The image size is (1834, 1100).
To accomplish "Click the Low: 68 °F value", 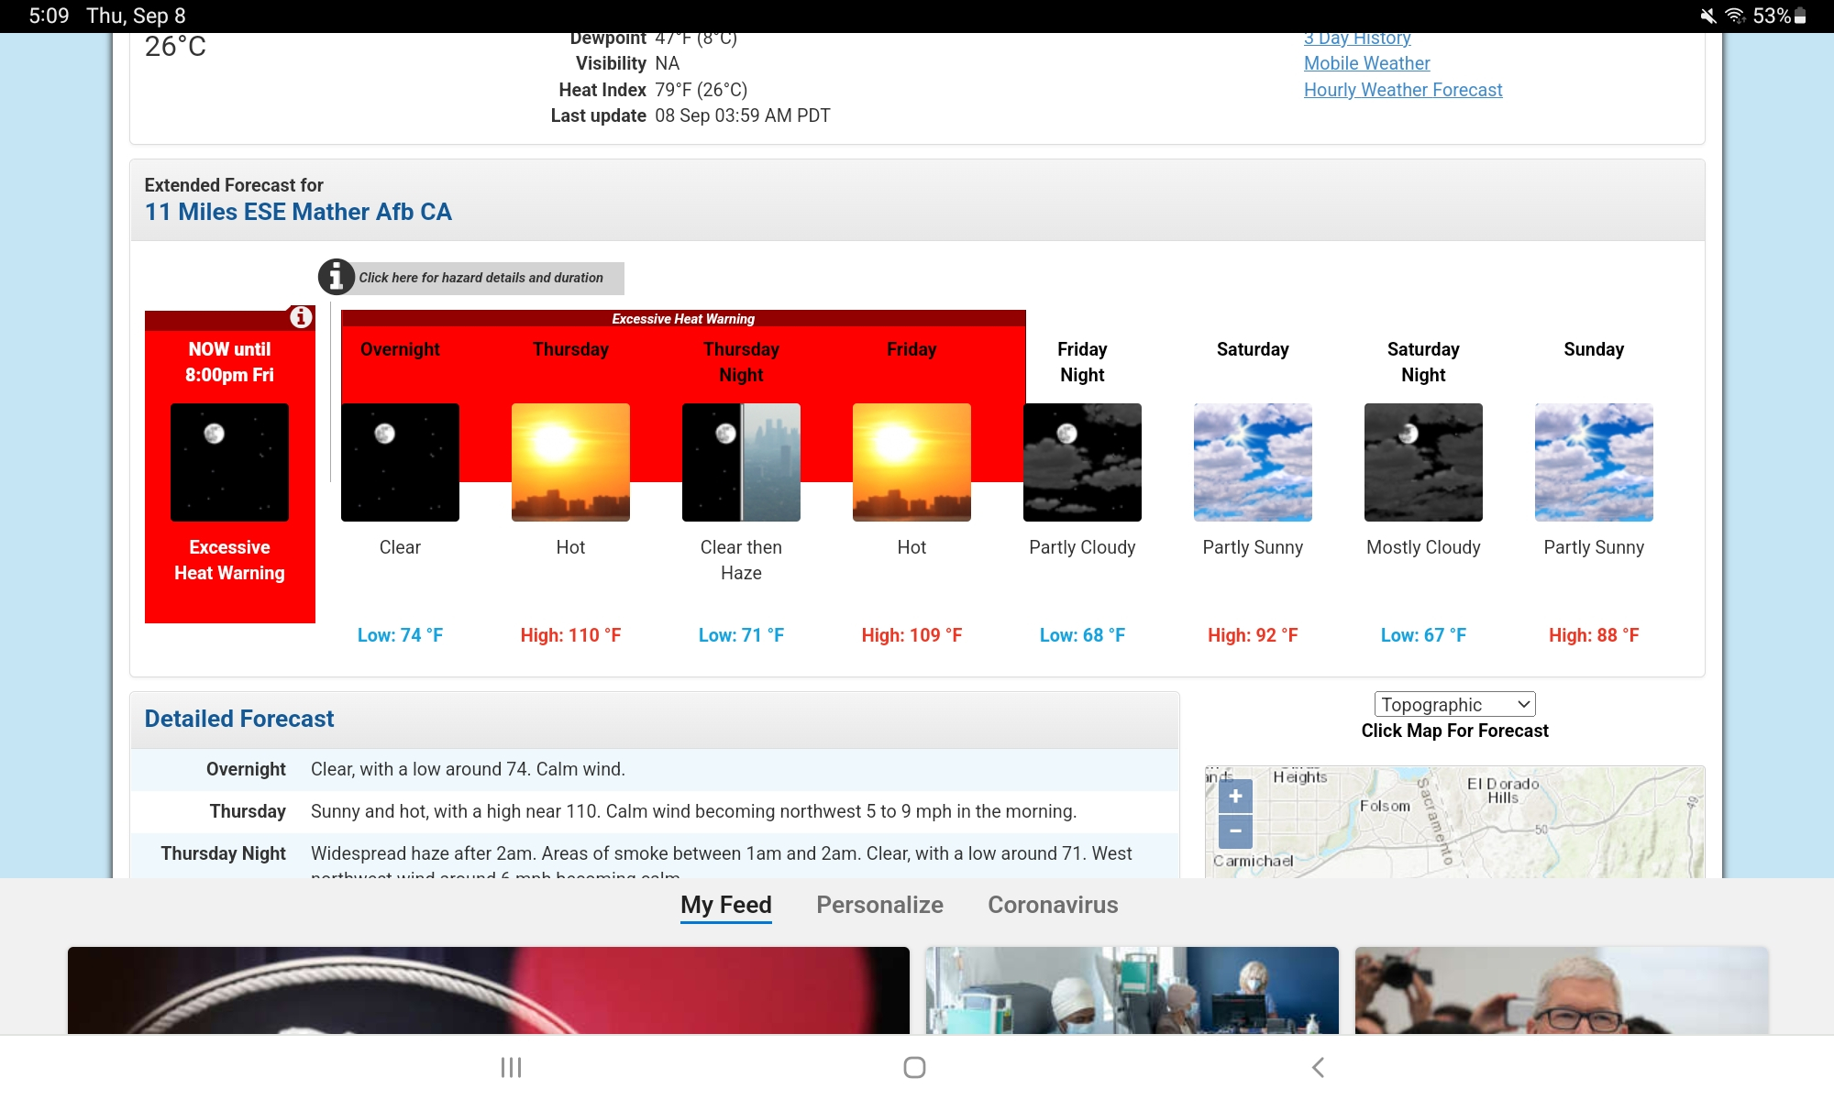I will 1082,635.
